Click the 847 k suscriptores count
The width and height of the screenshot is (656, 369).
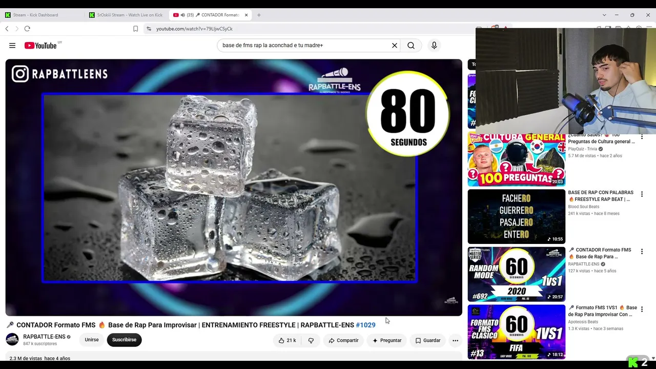coord(40,344)
